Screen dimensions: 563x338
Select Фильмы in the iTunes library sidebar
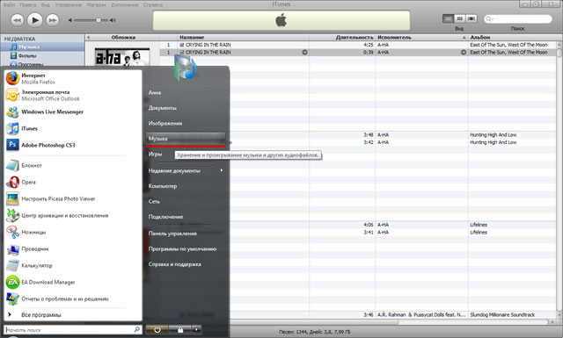coord(42,55)
